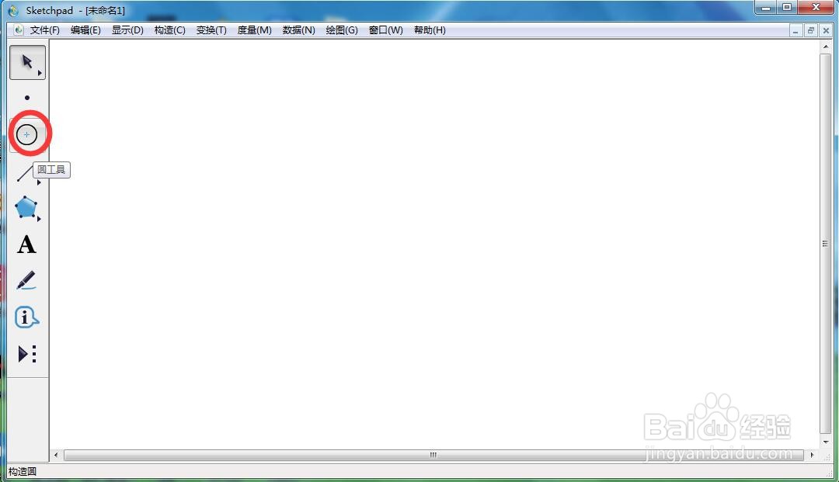This screenshot has height=482, width=839.
Task: Open the 变换(T) menu
Action: 211,30
